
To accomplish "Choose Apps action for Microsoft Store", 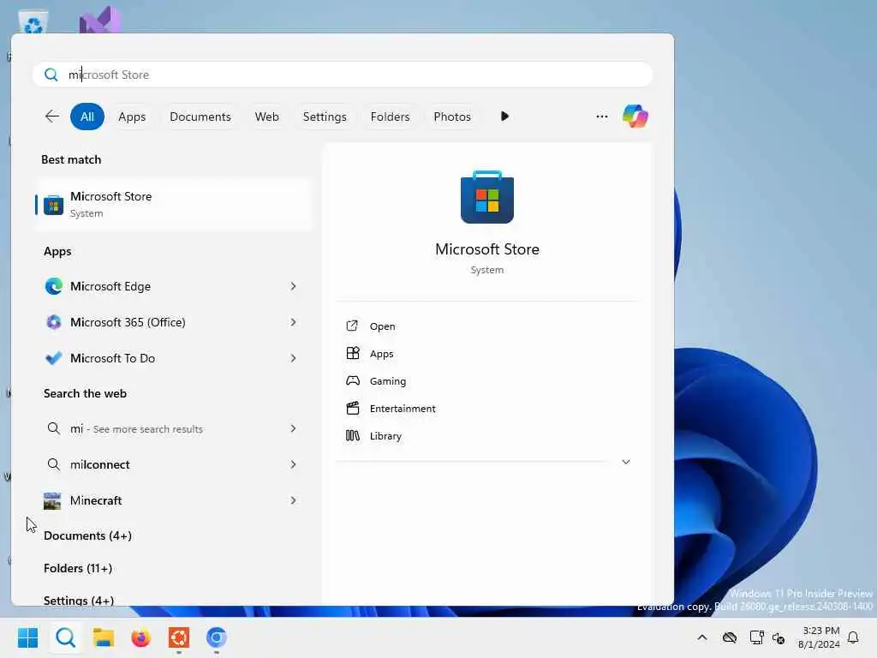I will (x=381, y=354).
